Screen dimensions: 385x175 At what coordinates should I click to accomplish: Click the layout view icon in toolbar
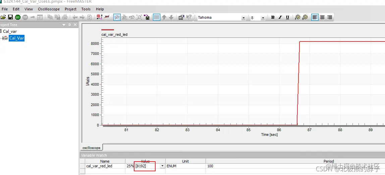coord(40,17)
